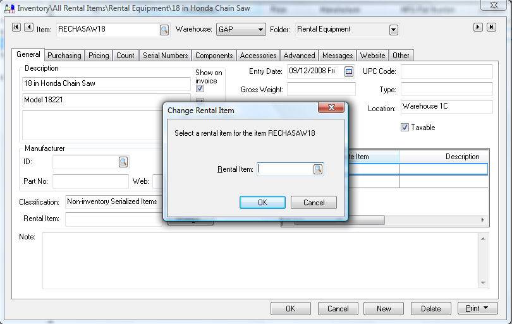Click next record navigation arrow
Image resolution: width=512 pixels, height=324 pixels.
click(x=478, y=27)
